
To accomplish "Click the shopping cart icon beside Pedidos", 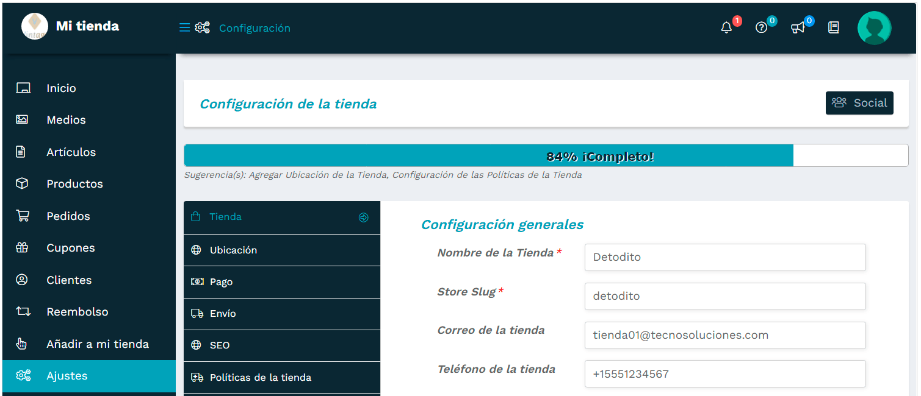I will [23, 216].
